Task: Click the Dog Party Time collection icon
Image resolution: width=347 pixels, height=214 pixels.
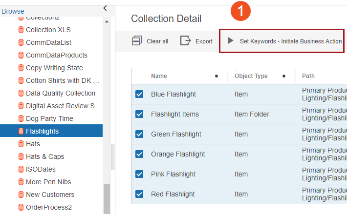Action: (21, 118)
